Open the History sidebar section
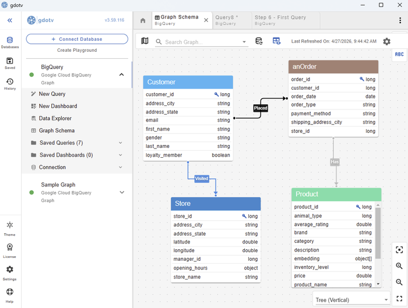Viewport: 408px width, 308px height. click(x=10, y=84)
